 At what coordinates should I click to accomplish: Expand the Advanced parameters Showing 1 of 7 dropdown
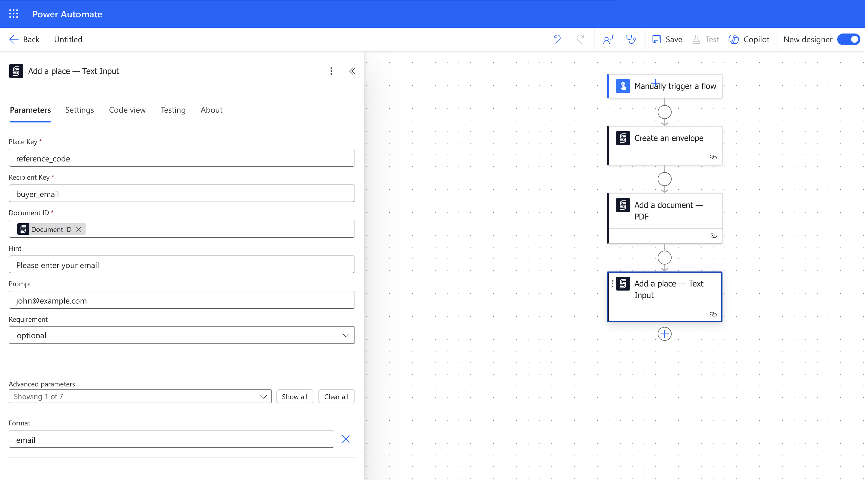(x=140, y=397)
